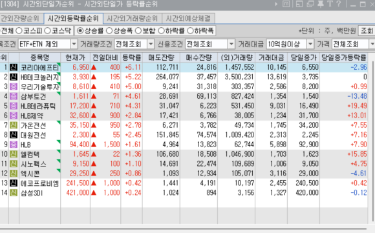This screenshot has height=233, width=375.
Task: Open the 거래대금 10억원이상 dropdown
Action: (x=310, y=44)
